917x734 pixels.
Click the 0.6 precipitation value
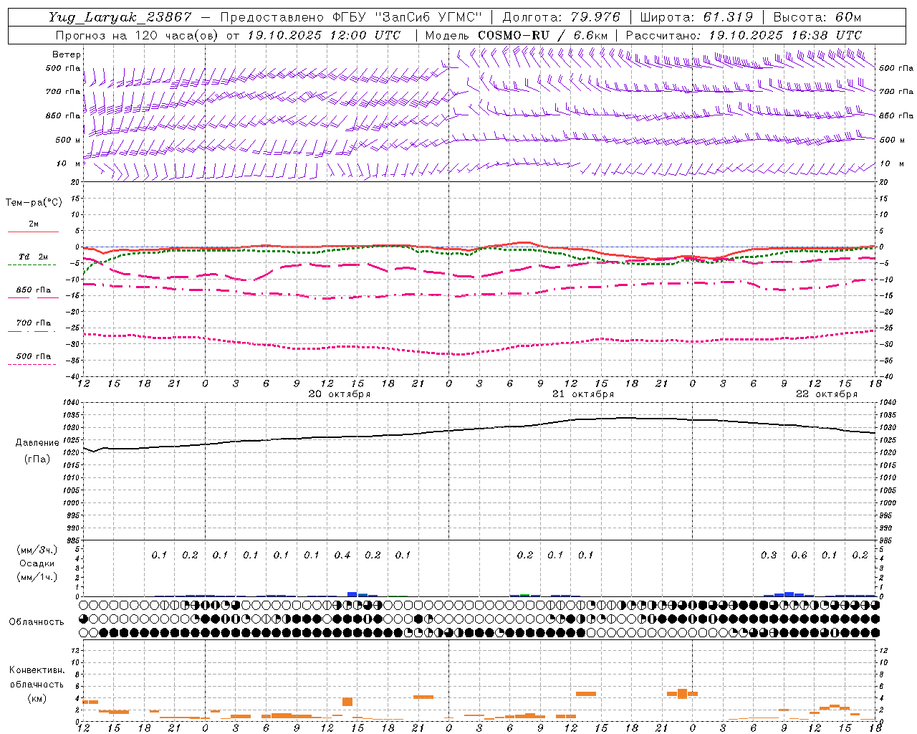(x=799, y=555)
